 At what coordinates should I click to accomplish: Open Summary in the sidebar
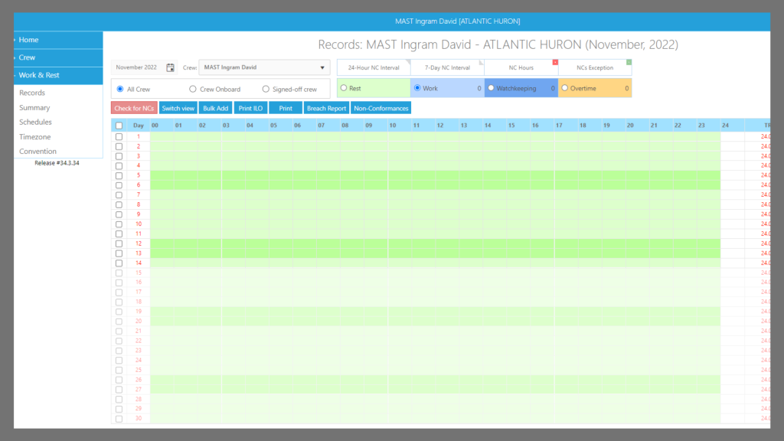tap(34, 107)
